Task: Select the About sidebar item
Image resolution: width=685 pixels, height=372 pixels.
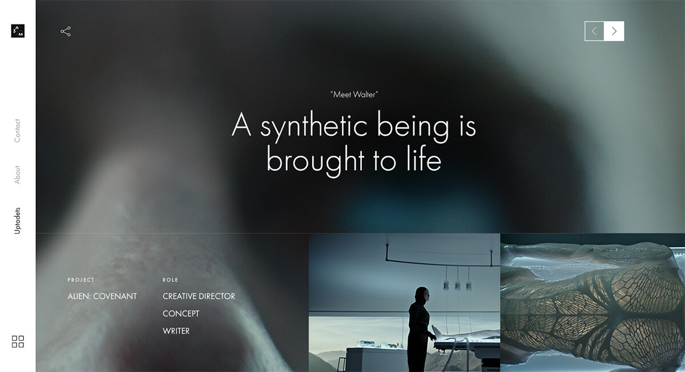Action: pyautogui.click(x=18, y=175)
